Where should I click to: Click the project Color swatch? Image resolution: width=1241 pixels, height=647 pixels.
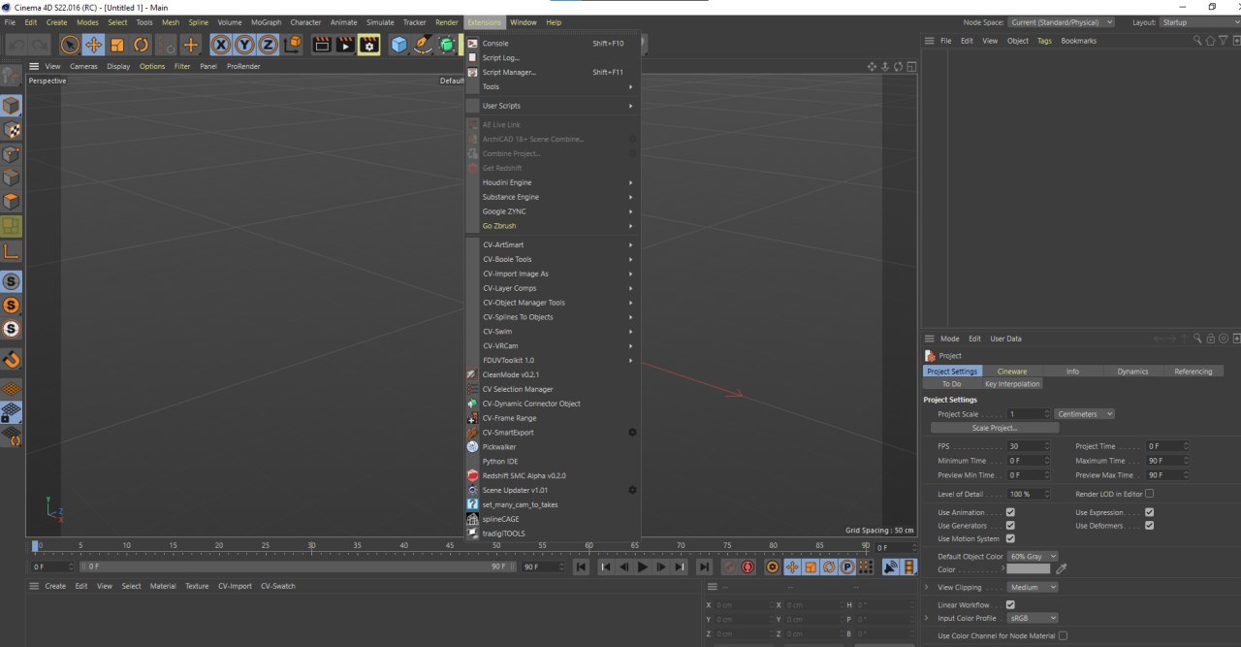click(x=1029, y=569)
